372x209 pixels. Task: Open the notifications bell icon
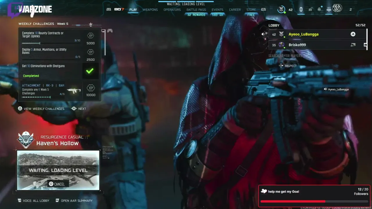click(319, 10)
